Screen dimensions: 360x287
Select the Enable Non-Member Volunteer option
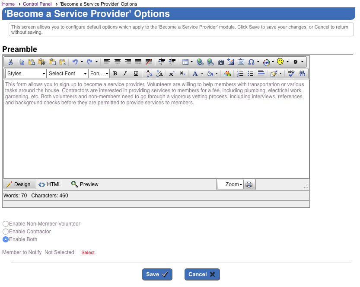click(5, 224)
